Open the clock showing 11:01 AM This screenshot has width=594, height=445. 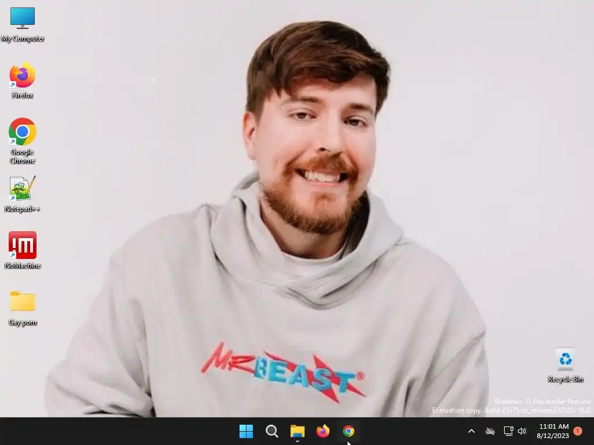(x=553, y=431)
